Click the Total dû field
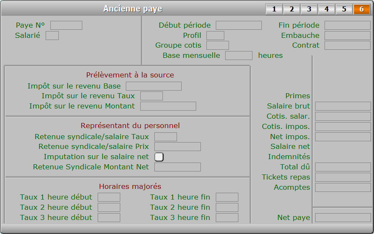Viewport: 374px width, 234px height. click(343, 167)
